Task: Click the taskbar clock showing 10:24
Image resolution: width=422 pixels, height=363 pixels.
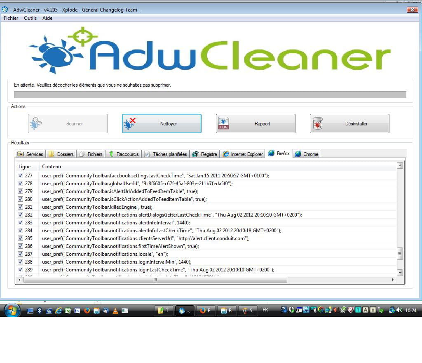Action: tap(411, 311)
